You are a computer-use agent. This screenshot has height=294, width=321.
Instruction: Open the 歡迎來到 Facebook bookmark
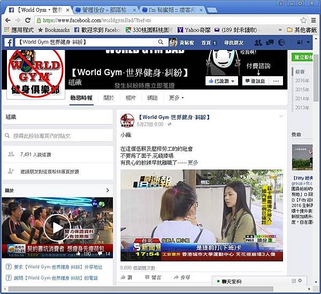point(97,30)
